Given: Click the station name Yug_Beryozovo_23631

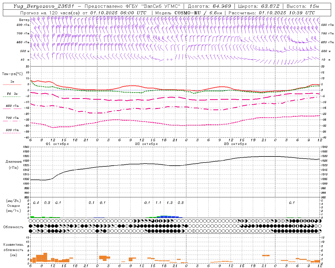Looking at the screenshot, I should (44, 6).
